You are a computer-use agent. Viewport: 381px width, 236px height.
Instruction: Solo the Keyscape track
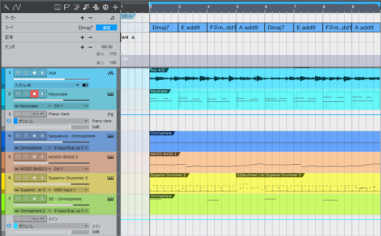coord(26,94)
